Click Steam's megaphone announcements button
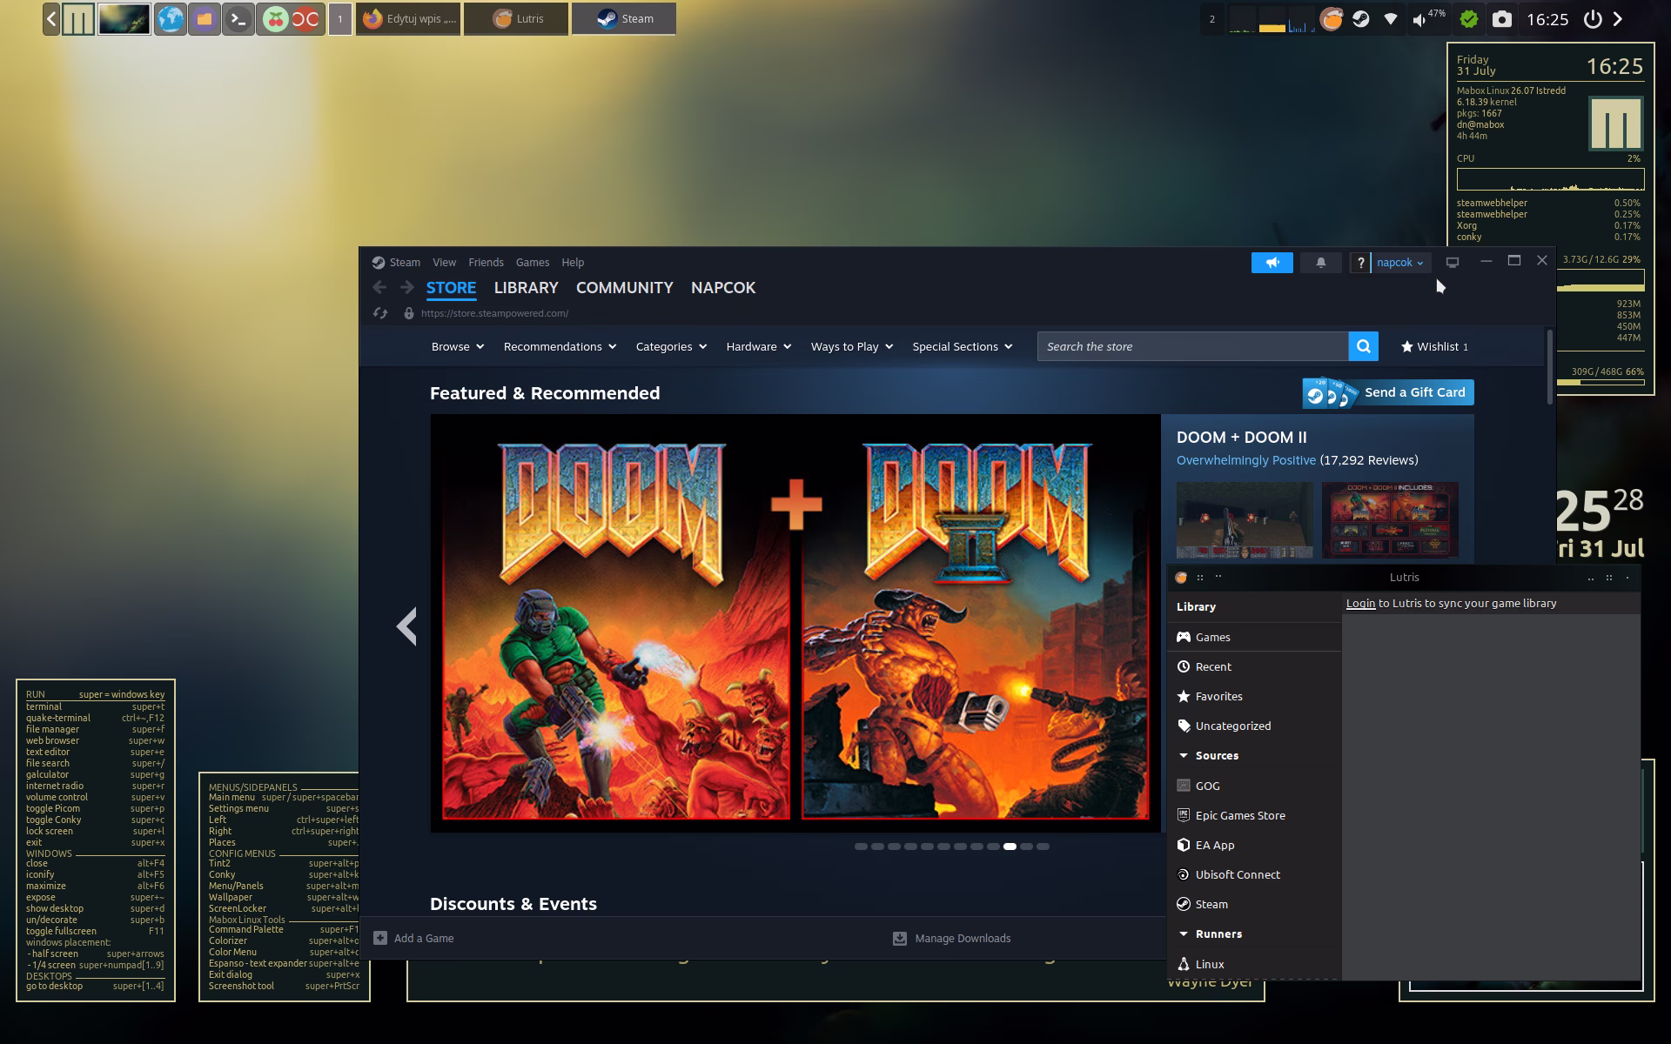 tap(1272, 263)
